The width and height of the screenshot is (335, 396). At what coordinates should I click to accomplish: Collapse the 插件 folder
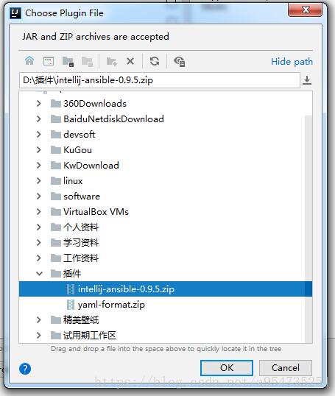[x=39, y=274]
